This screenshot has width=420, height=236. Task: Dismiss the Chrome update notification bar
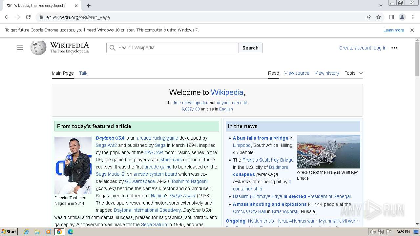412,30
